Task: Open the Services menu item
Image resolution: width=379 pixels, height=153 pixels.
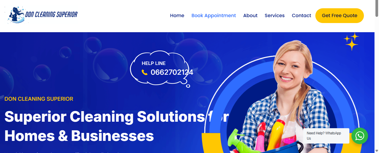Action: pos(274,16)
